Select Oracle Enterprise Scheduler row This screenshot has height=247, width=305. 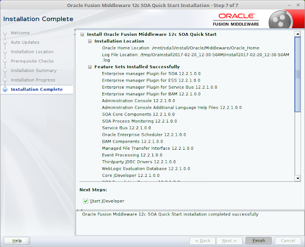pyautogui.click(x=144, y=134)
